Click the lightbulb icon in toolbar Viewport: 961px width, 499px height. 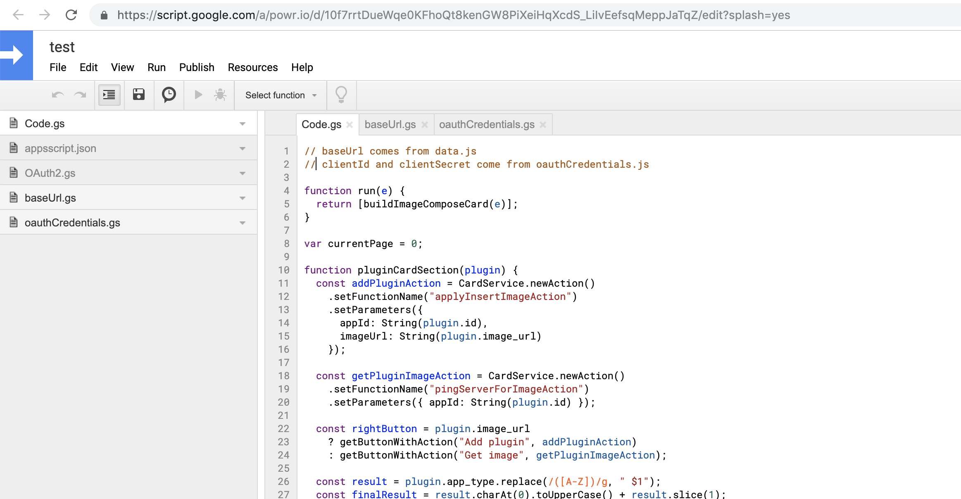[x=341, y=95]
